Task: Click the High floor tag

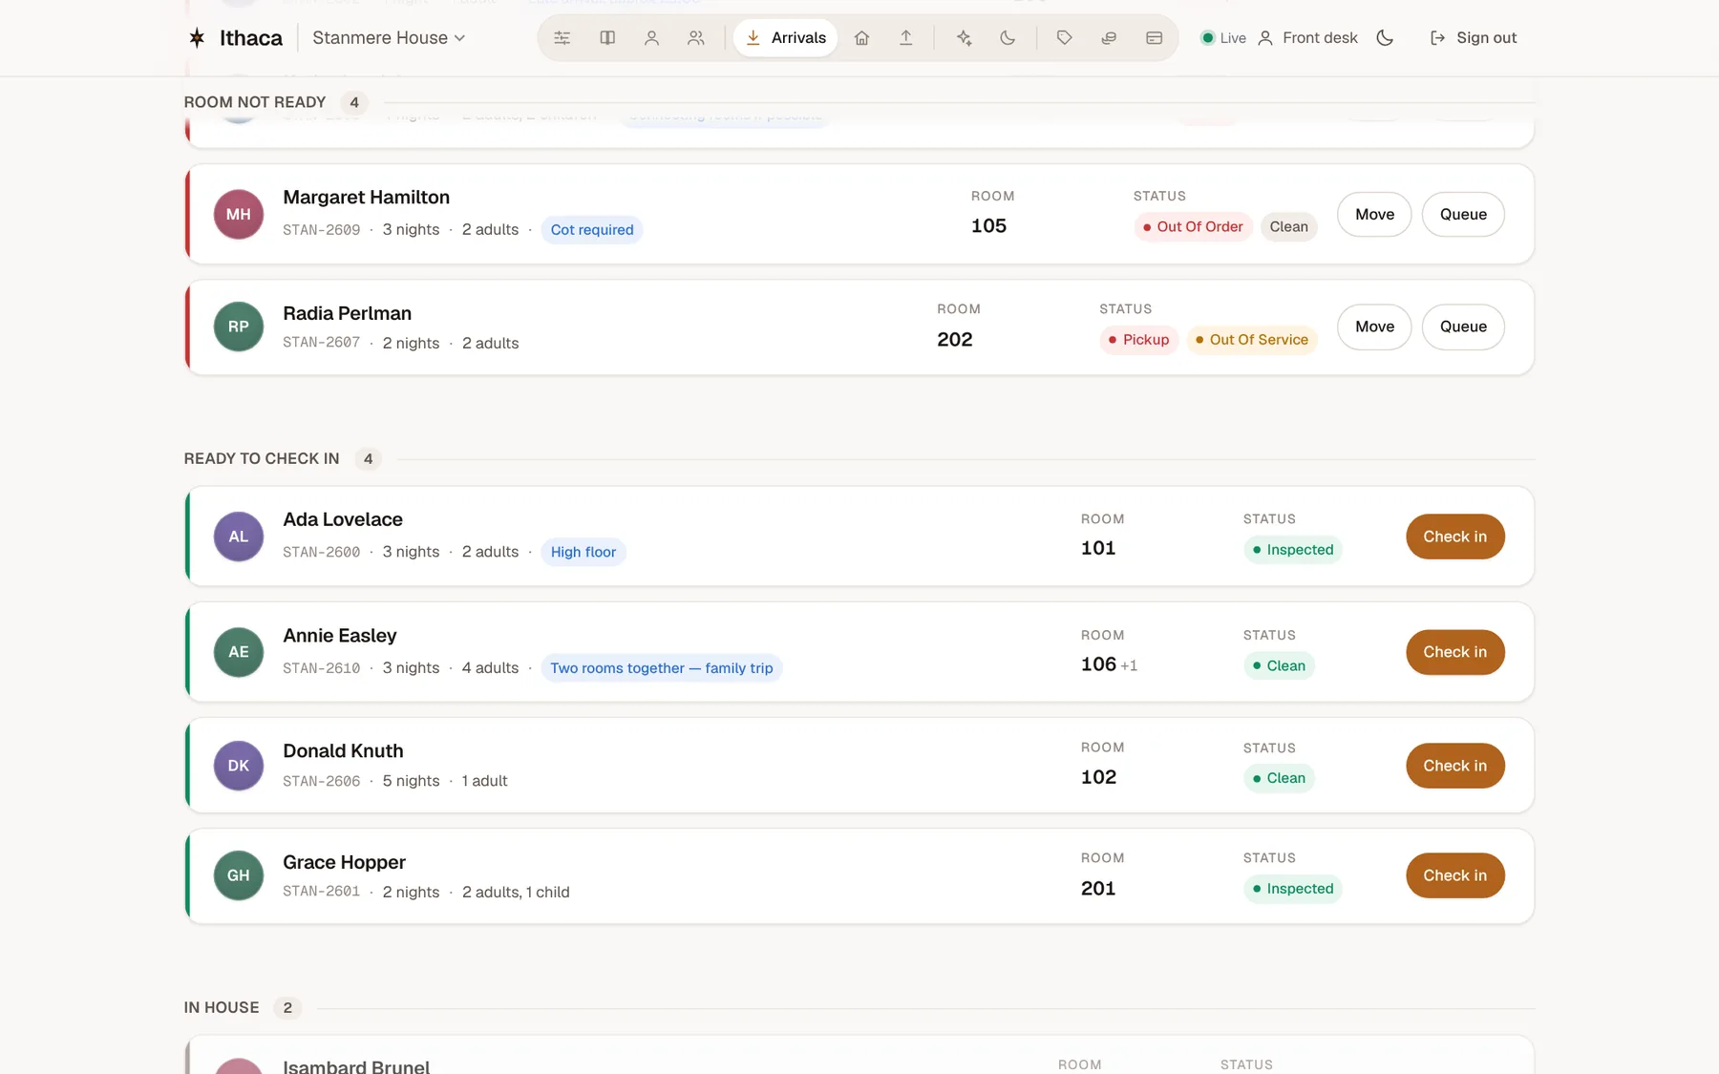Action: (584, 552)
